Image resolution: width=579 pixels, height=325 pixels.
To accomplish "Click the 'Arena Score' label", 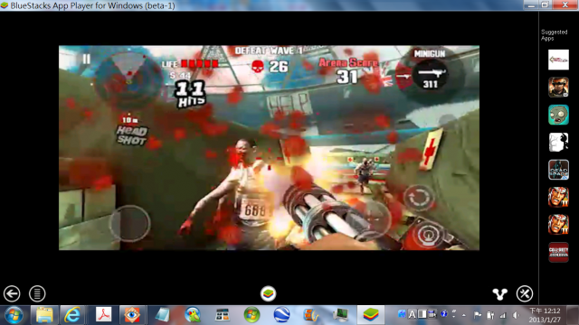I will pyautogui.click(x=347, y=62).
